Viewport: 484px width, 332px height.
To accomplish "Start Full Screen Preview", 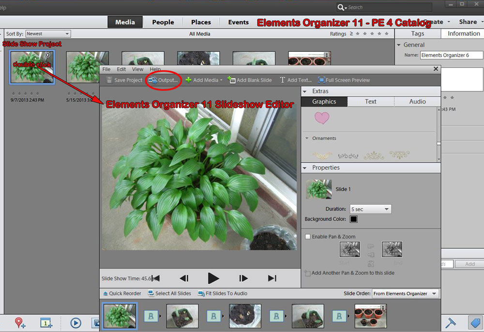I will (x=344, y=80).
